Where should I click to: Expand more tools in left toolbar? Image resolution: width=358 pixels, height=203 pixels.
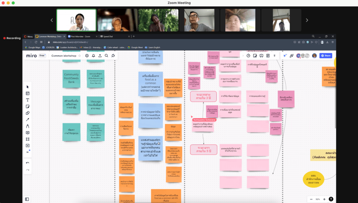(28, 152)
